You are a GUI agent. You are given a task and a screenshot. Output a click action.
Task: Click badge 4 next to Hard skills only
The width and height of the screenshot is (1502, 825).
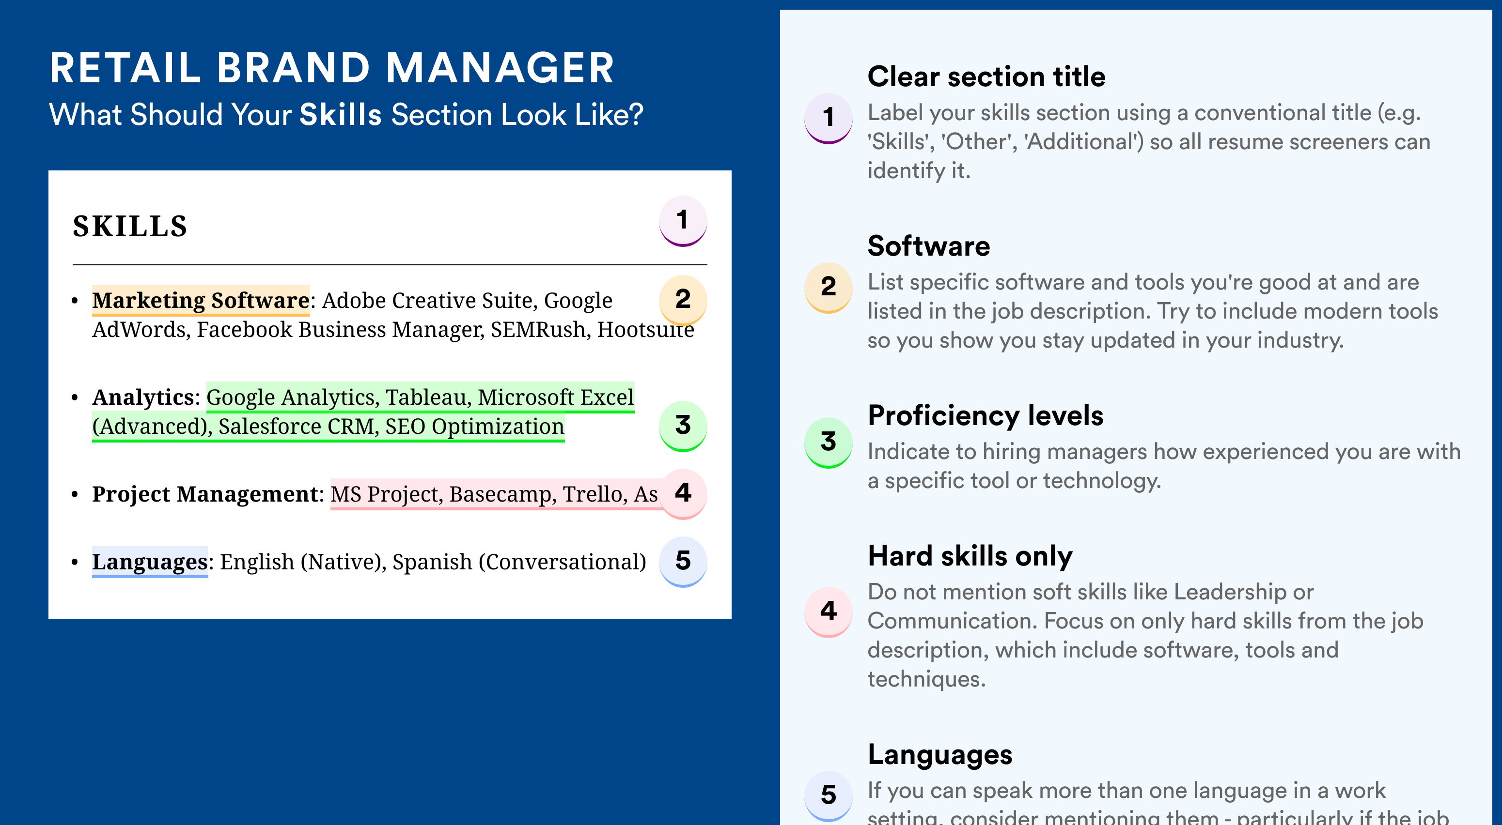[829, 612]
